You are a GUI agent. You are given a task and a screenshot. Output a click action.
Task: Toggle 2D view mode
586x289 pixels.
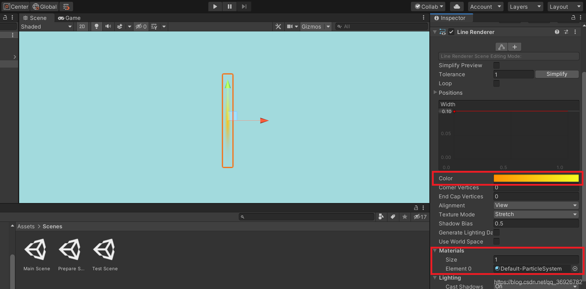pos(82,26)
